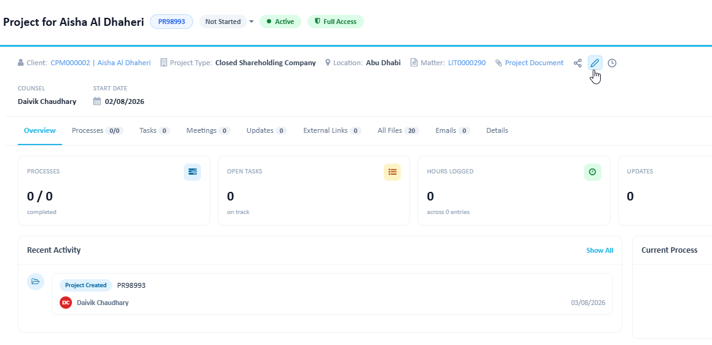Click the share icon beside Project Document
Screen dimensions: 712x345
pos(577,63)
